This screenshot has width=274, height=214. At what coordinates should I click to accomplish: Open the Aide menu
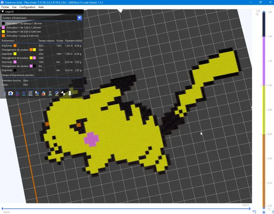(x=41, y=7)
